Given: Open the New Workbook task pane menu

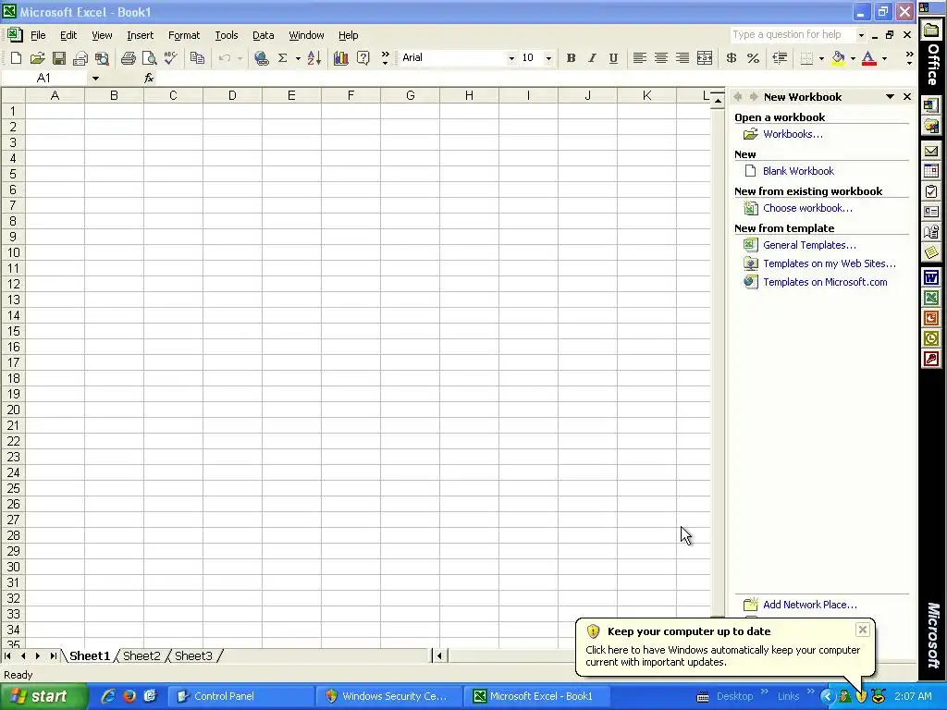Looking at the screenshot, I should pos(890,96).
